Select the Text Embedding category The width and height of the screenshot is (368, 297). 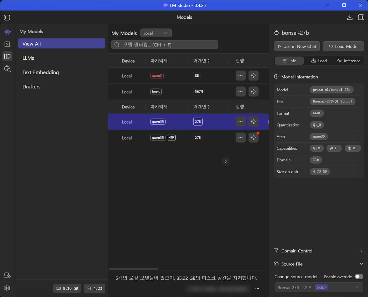coord(62,72)
